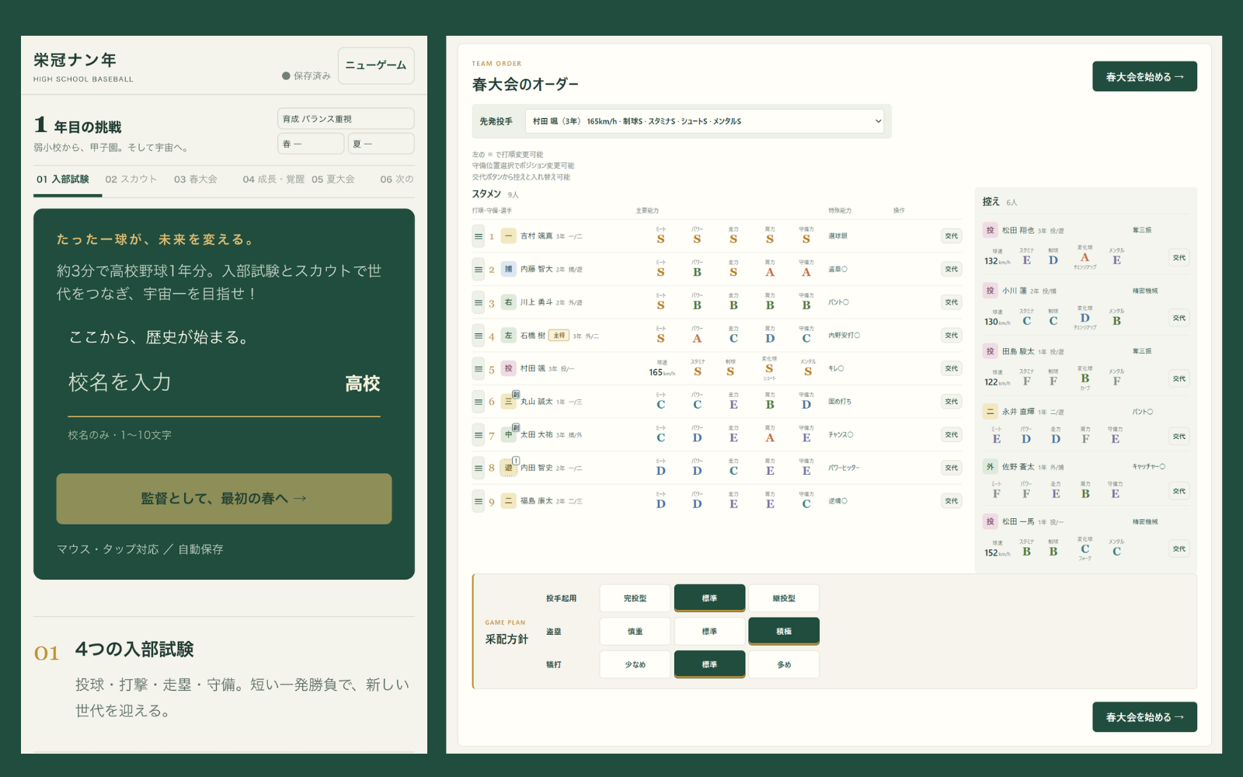Click 交代 on 村田 颯's lineup row
Image resolution: width=1243 pixels, height=777 pixels.
click(952, 368)
